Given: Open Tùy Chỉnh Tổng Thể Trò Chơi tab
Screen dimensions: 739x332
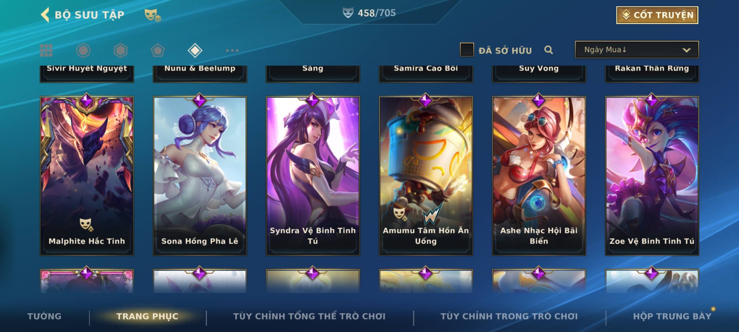Looking at the screenshot, I should 309,316.
